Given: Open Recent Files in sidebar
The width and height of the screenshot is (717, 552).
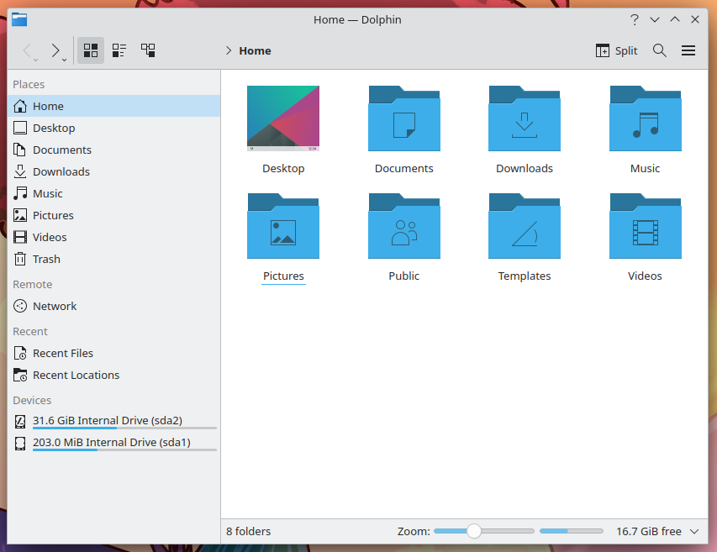Looking at the screenshot, I should (x=113, y=353).
